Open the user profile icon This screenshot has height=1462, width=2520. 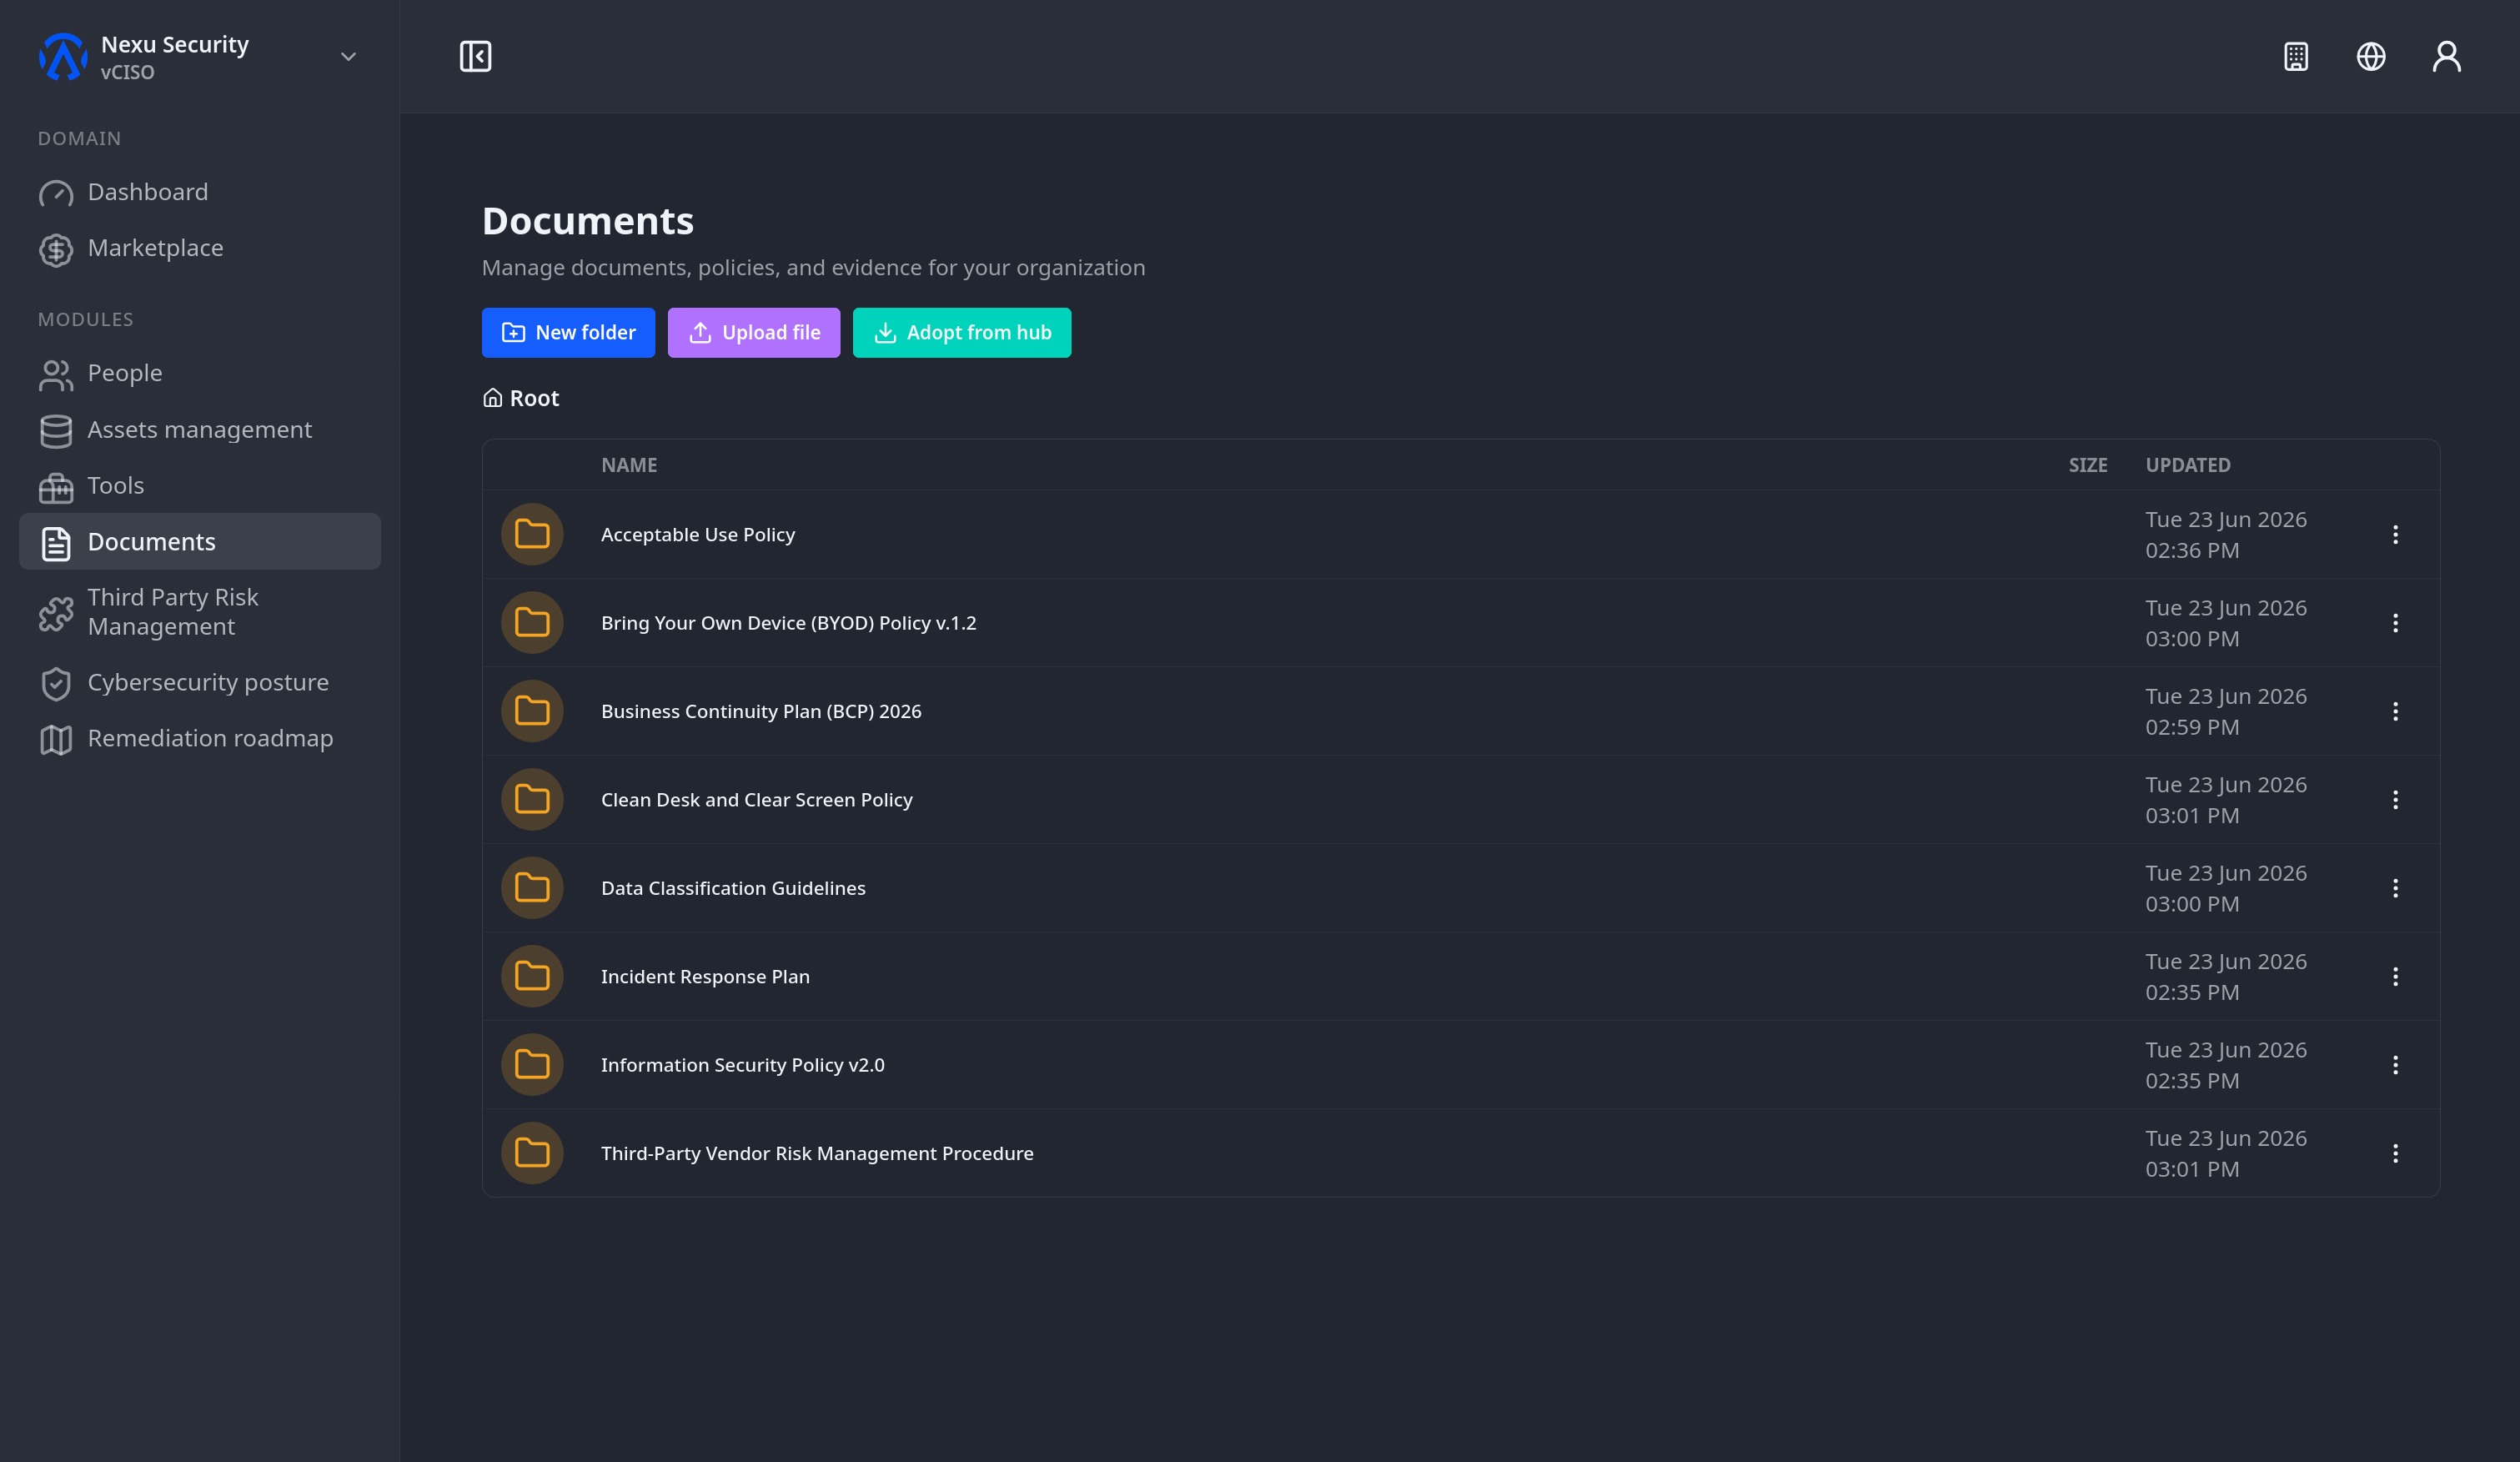tap(2447, 56)
